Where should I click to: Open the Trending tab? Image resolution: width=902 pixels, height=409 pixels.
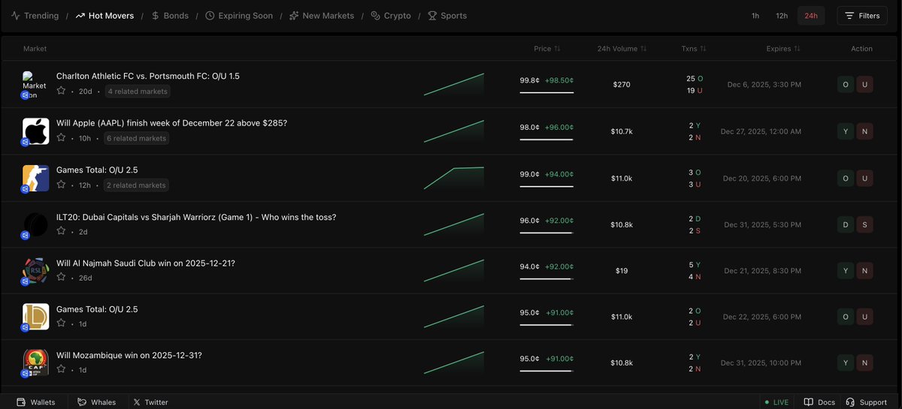click(35, 16)
